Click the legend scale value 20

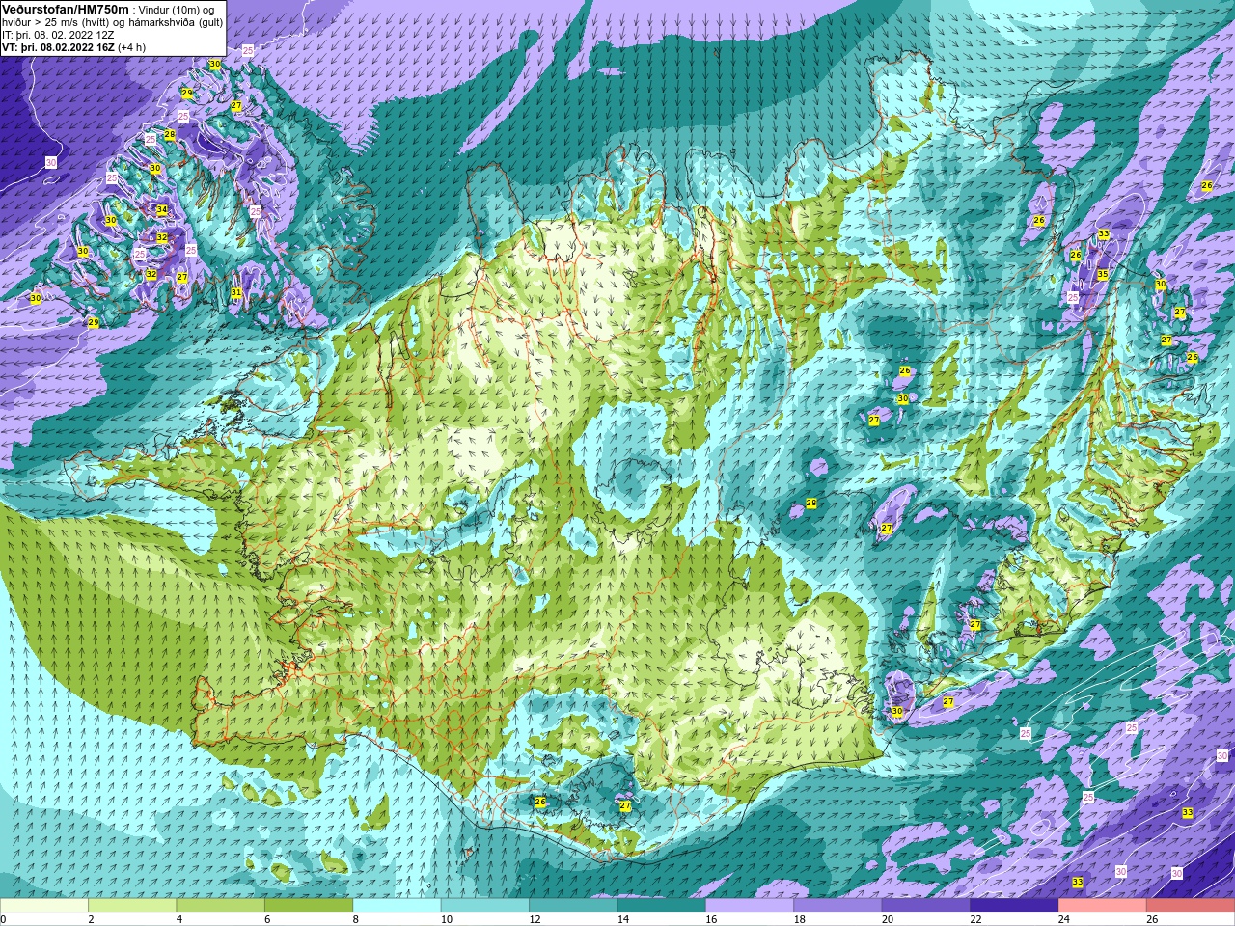[x=888, y=919]
